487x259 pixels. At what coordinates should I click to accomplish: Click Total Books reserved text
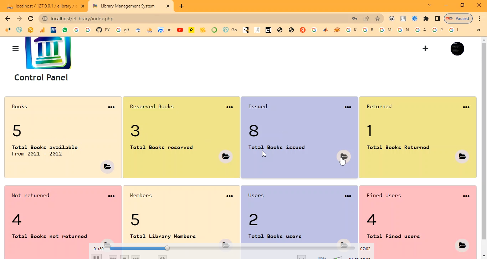(161, 147)
